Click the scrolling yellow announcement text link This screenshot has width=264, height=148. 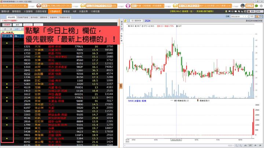(192, 11)
